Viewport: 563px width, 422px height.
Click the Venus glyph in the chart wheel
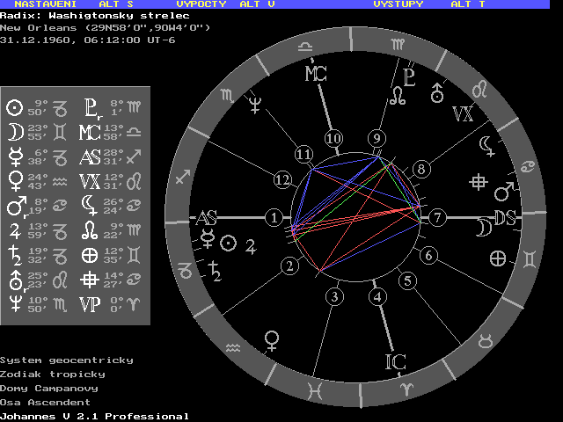click(x=273, y=338)
